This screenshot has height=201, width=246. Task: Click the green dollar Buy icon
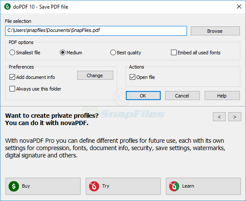point(14,186)
